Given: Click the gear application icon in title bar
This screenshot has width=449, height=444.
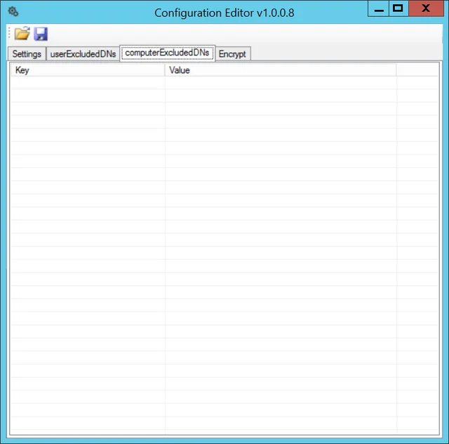Looking at the screenshot, I should coord(13,12).
